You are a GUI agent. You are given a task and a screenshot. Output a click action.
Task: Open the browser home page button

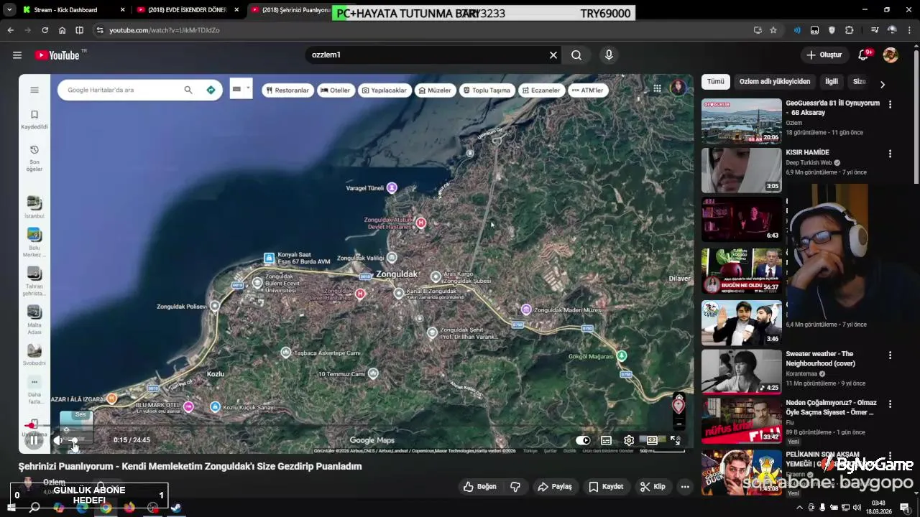pos(62,30)
